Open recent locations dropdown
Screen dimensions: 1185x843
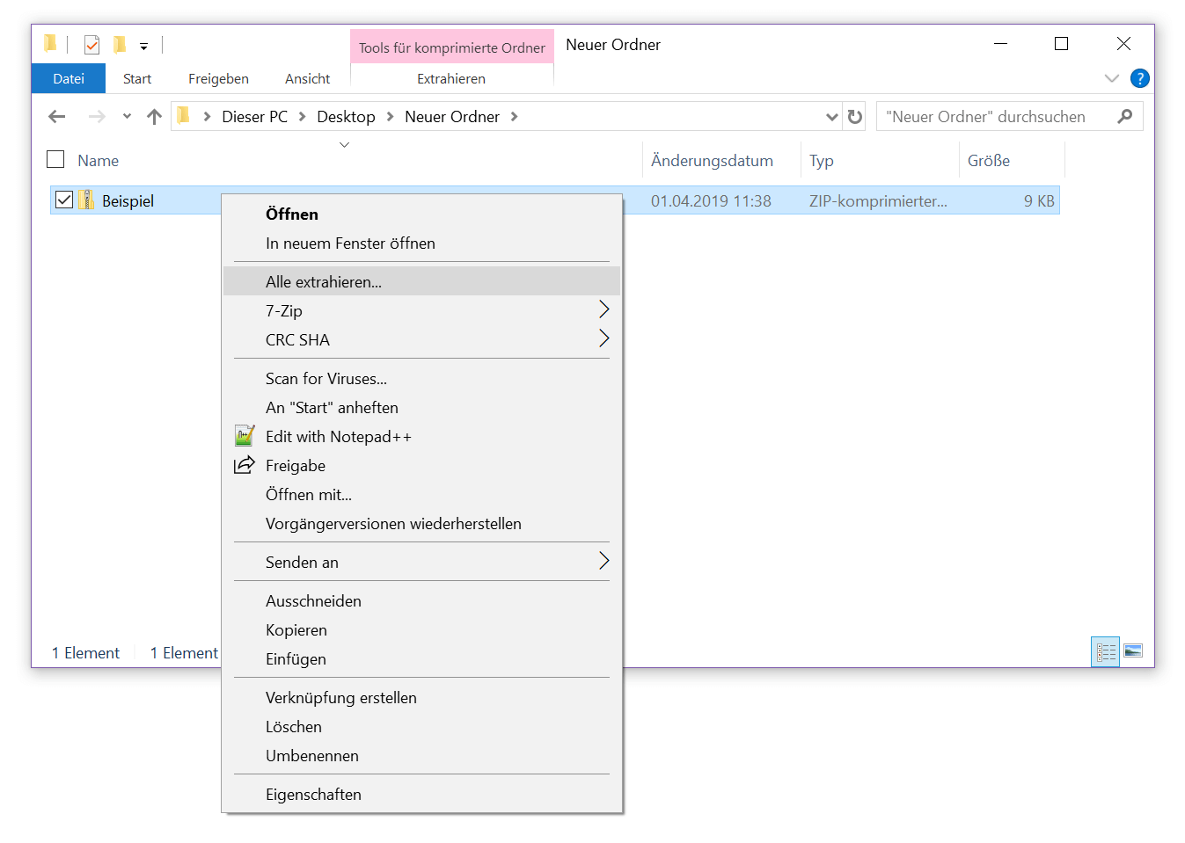(127, 116)
